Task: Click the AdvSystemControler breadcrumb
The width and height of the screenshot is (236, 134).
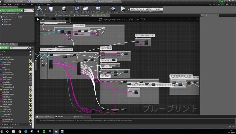Action: [x=114, y=20]
